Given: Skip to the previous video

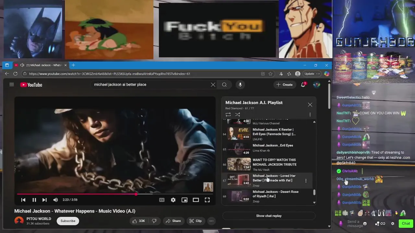Looking at the screenshot, I should (23, 200).
